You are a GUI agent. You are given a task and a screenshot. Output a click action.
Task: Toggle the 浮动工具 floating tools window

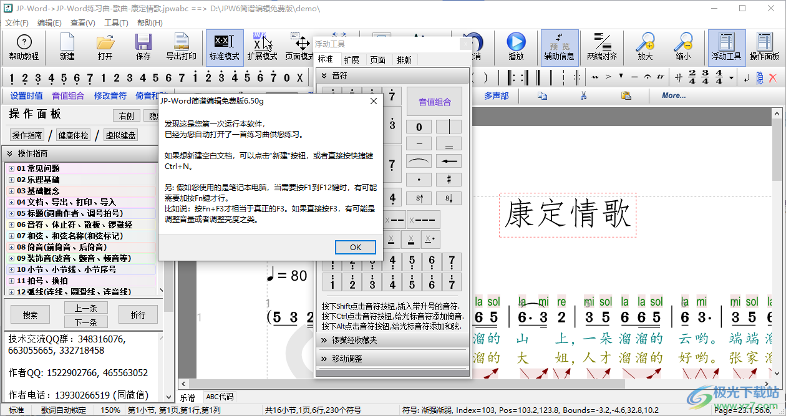727,47
